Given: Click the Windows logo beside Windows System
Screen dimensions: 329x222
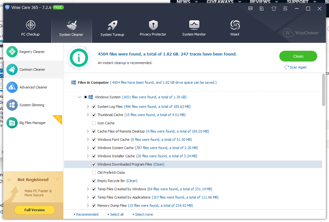Looking at the screenshot, I should pyautogui.click(x=91, y=97).
